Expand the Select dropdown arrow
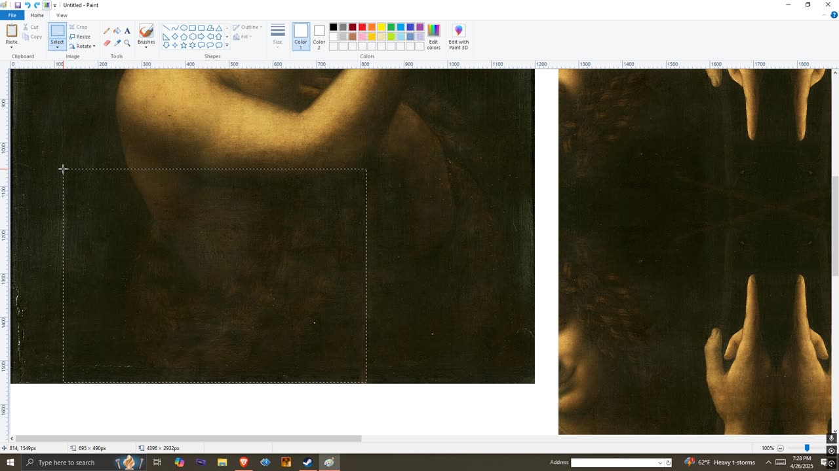This screenshot has height=471, width=839. 58,46
